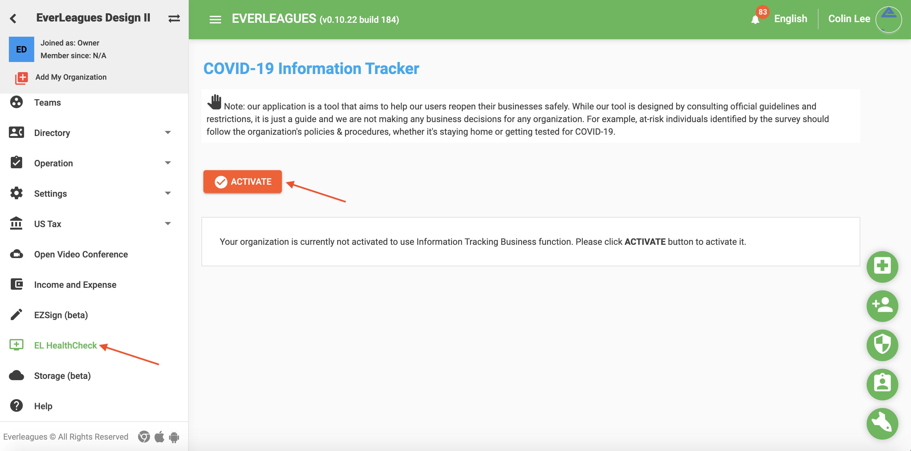Open the Teams menu item
Image resolution: width=911 pixels, height=451 pixels.
coord(48,102)
